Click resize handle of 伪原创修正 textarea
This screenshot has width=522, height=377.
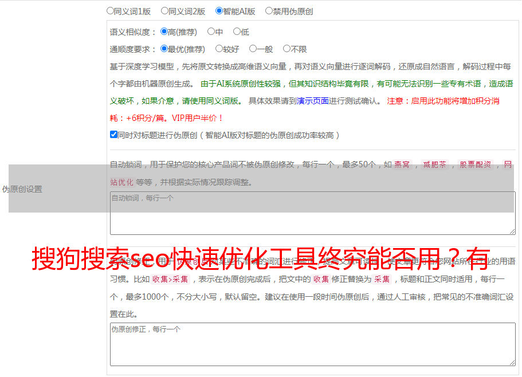coord(512,363)
